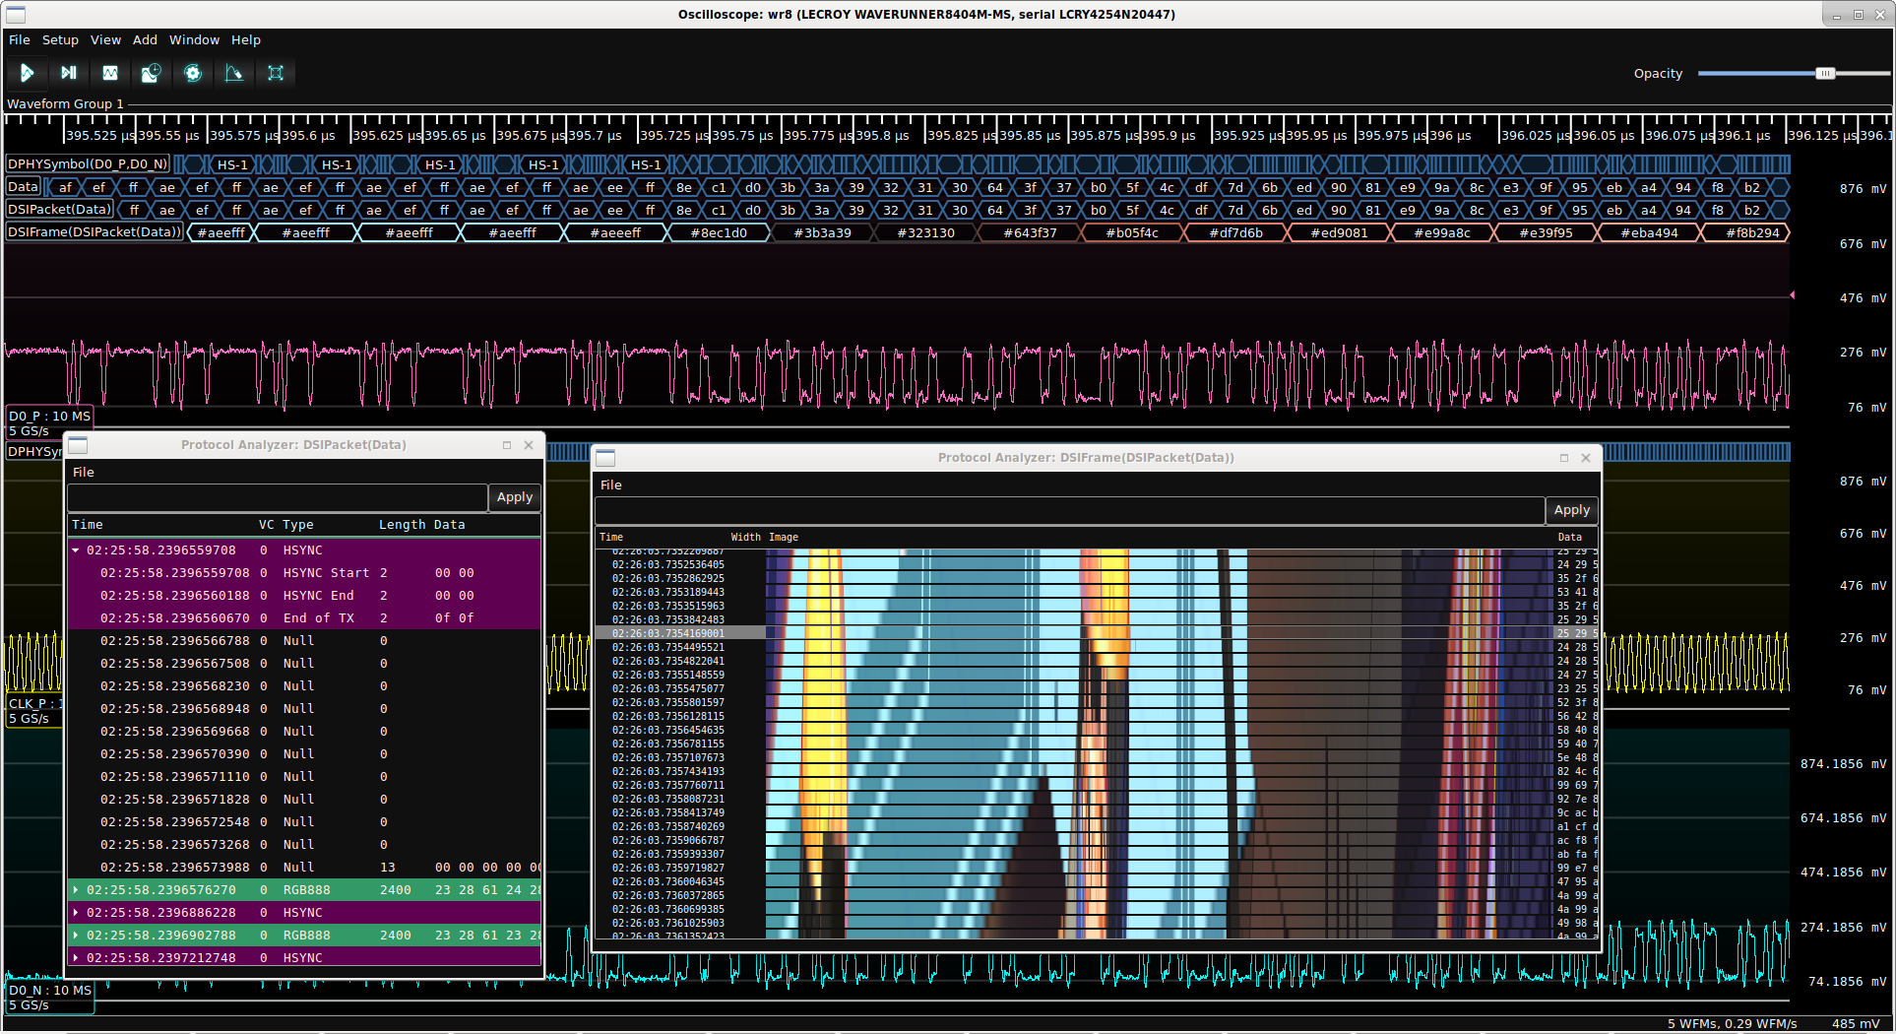Collapse the HSYNC packet at 02:25:58.2396559708
Viewport: 1896px width, 1034px height.
click(76, 550)
